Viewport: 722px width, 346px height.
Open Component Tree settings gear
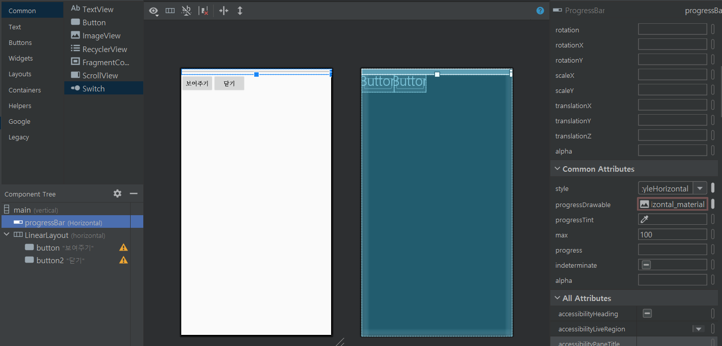[117, 193]
